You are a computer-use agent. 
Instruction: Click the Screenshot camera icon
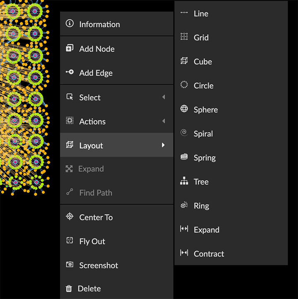pos(70,265)
